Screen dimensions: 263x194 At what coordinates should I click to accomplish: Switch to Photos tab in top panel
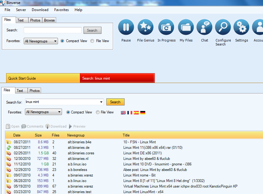(x=35, y=20)
